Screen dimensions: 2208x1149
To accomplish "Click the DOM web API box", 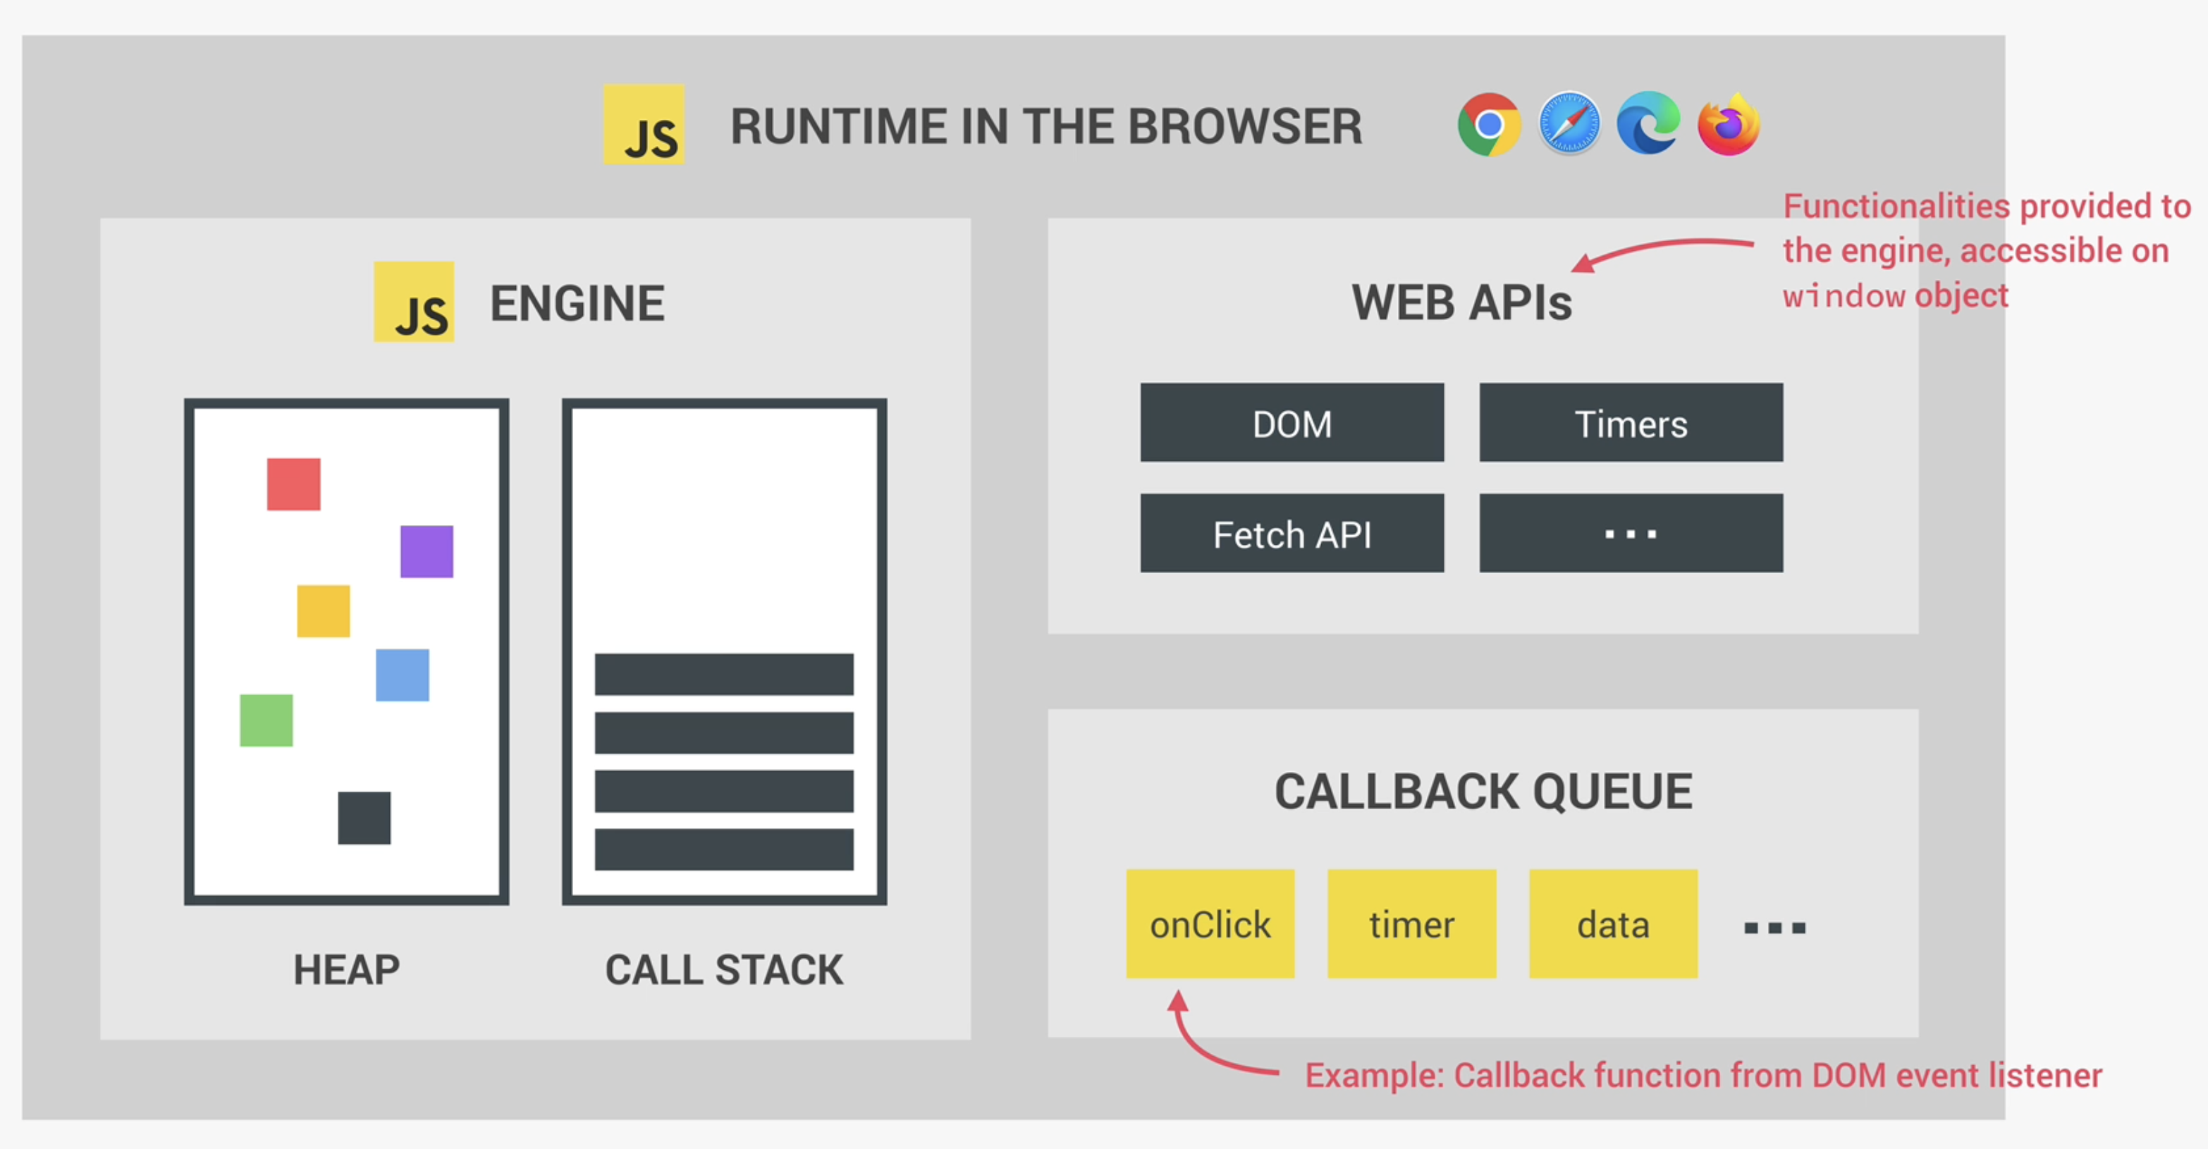I will [1292, 423].
